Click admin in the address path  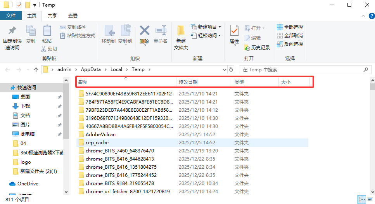click(64, 69)
